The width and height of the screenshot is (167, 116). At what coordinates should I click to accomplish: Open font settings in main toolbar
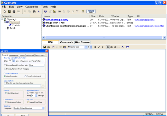tap(39, 11)
